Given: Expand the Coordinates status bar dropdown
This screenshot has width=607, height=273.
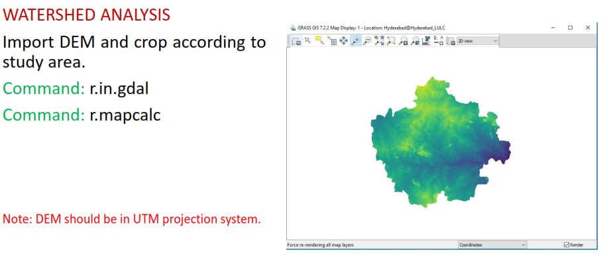Looking at the screenshot, I should (492, 245).
